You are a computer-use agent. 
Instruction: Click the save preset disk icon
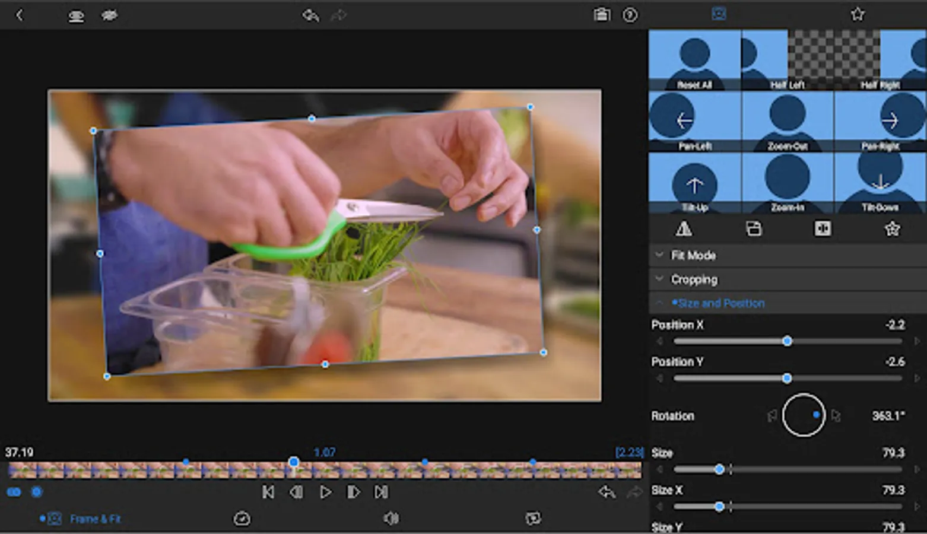754,229
